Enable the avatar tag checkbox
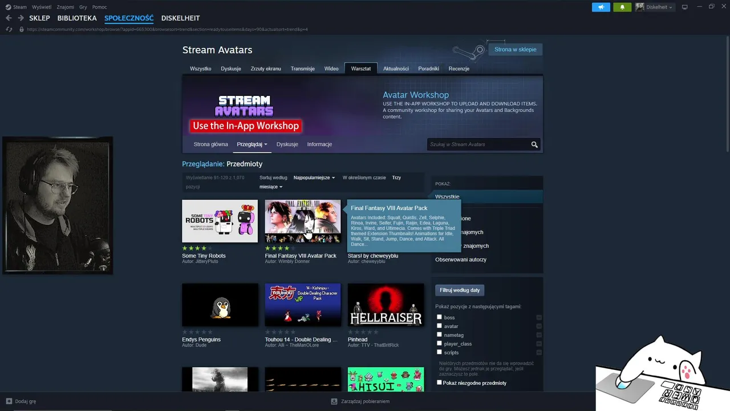This screenshot has width=730, height=411. coord(439,326)
